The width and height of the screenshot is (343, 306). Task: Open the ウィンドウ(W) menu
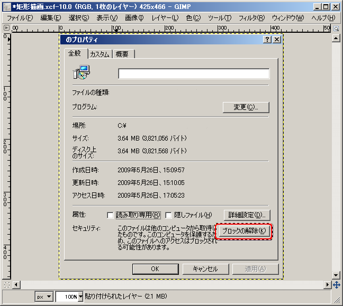coord(288,17)
